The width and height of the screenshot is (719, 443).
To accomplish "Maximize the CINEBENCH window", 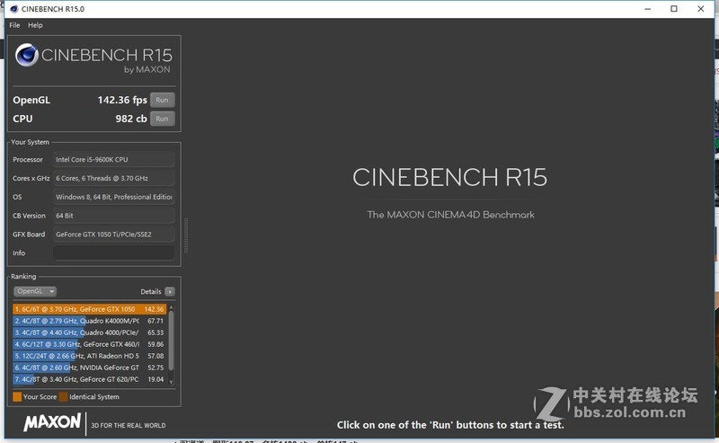I will (674, 9).
